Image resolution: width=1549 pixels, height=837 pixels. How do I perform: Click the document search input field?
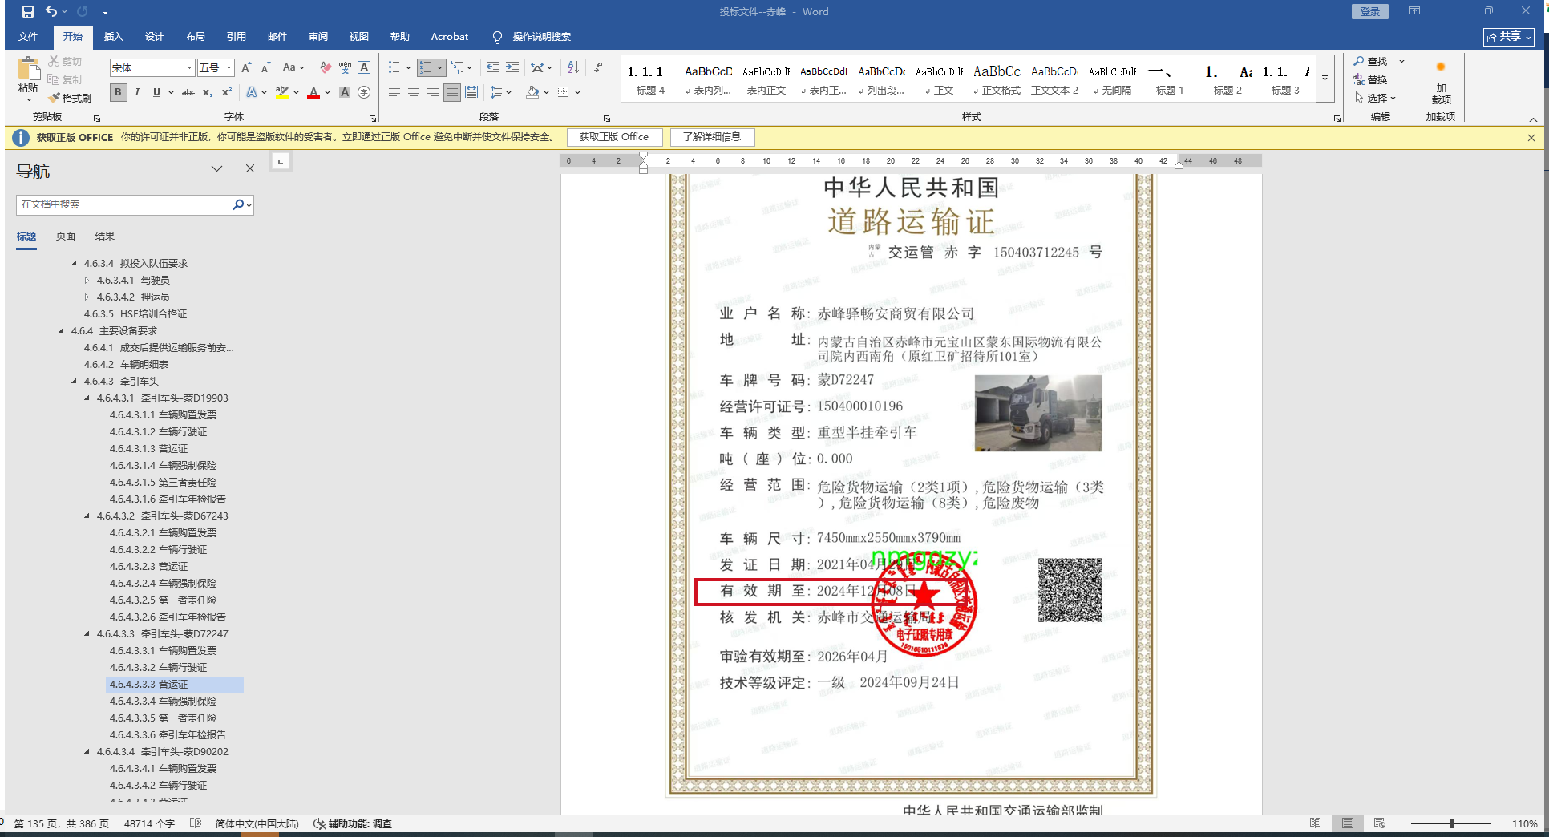click(124, 204)
